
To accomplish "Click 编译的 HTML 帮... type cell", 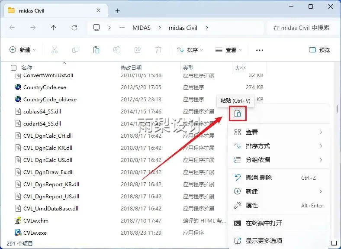I will [x=204, y=220].
